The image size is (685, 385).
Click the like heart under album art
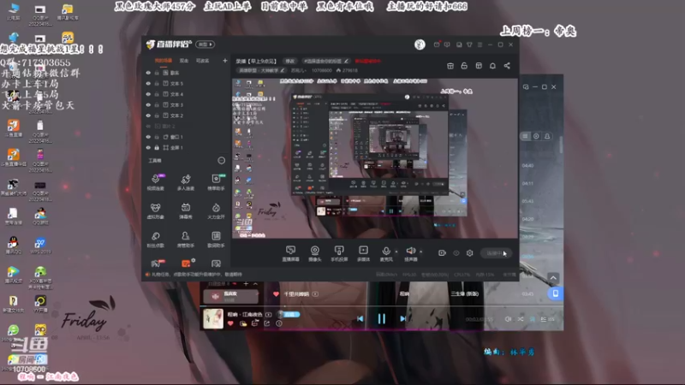coord(230,323)
